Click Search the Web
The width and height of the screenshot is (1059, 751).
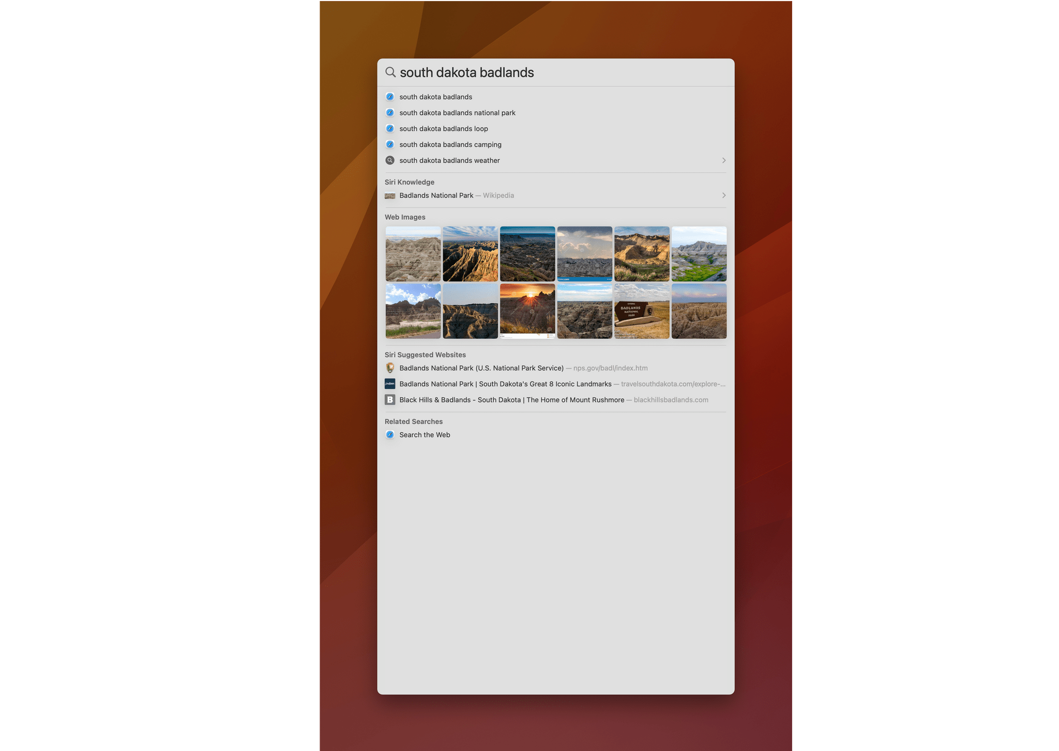(x=425, y=435)
